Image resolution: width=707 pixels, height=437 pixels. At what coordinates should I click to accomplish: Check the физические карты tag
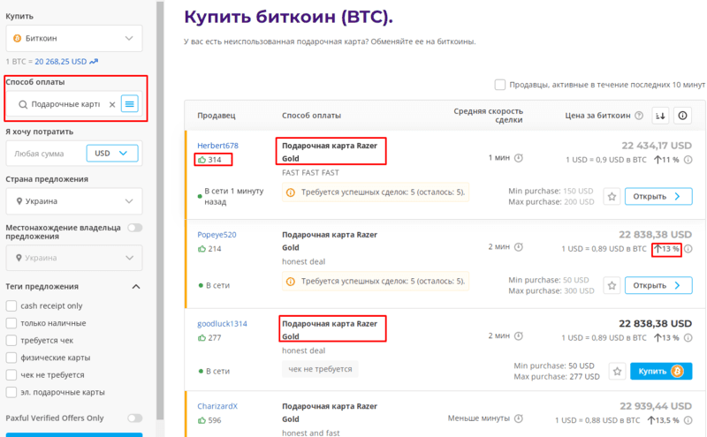11,358
